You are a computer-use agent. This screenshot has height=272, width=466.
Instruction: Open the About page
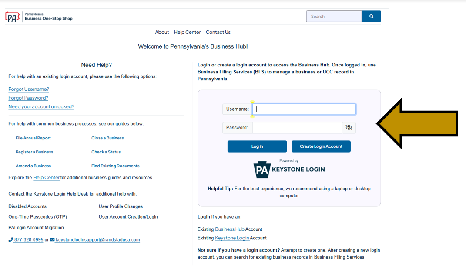(162, 32)
